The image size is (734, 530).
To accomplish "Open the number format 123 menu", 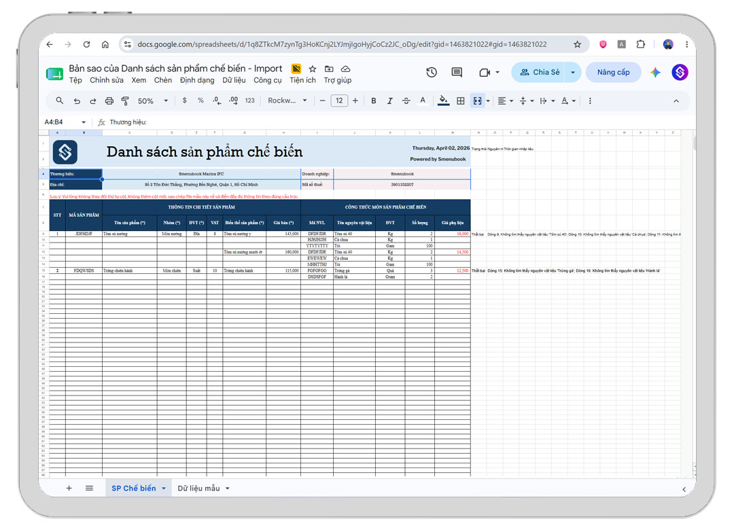I will [250, 101].
